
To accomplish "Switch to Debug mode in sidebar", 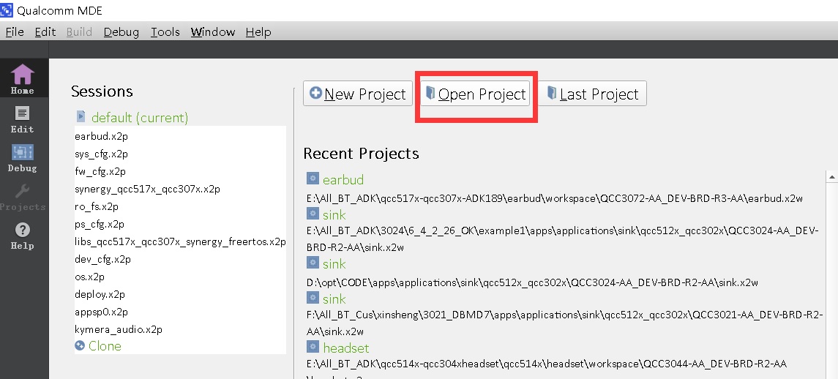I will pyautogui.click(x=22, y=158).
